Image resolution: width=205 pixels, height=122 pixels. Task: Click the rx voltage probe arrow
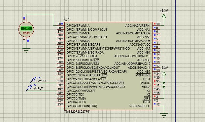(x=33, y=80)
